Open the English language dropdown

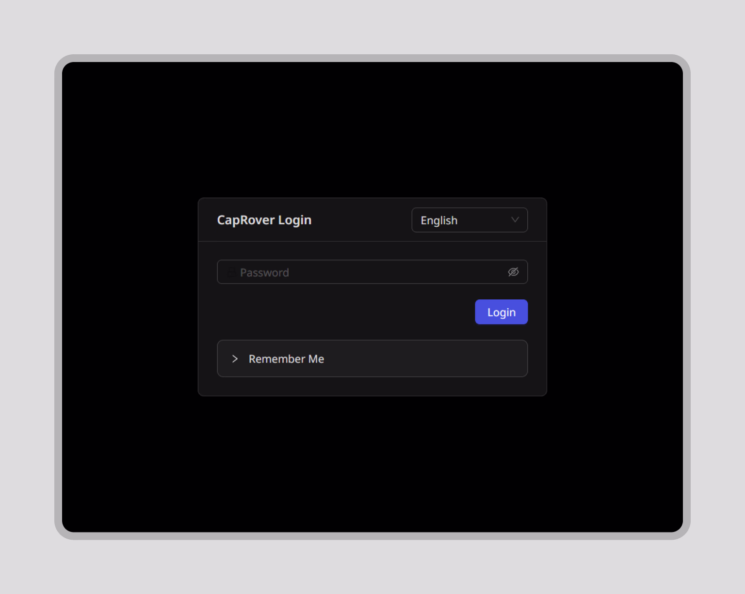(x=470, y=220)
